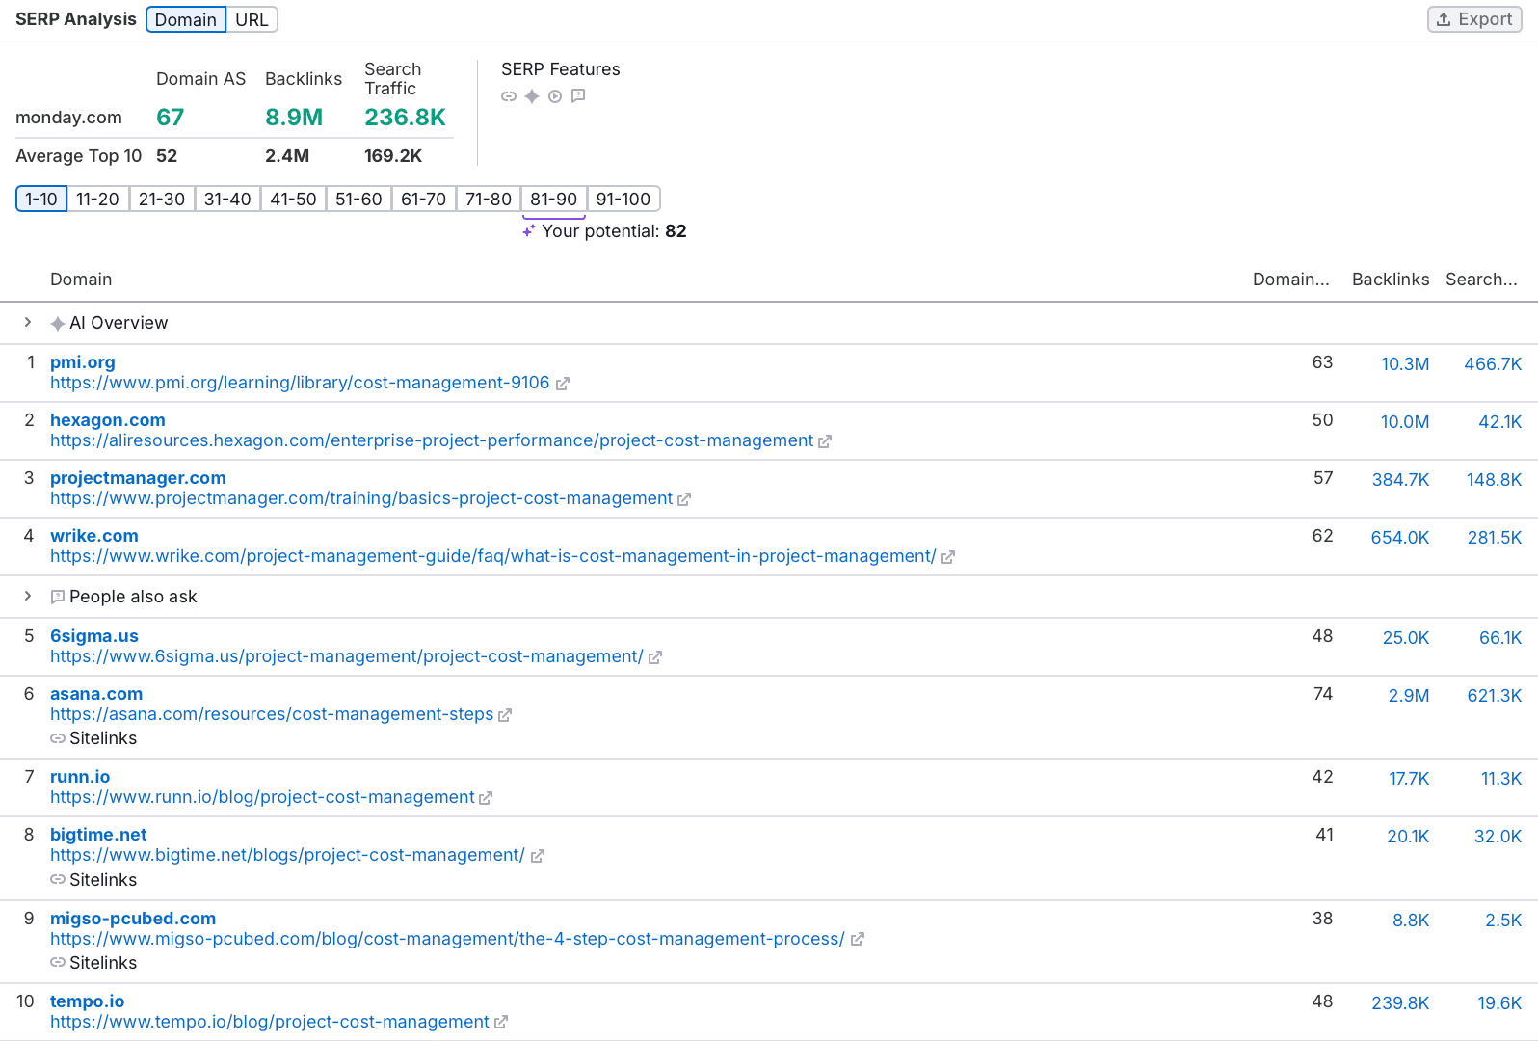This screenshot has height=1041, width=1538.
Task: Open external link icon for 6sigma.us URL
Action: [655, 657]
